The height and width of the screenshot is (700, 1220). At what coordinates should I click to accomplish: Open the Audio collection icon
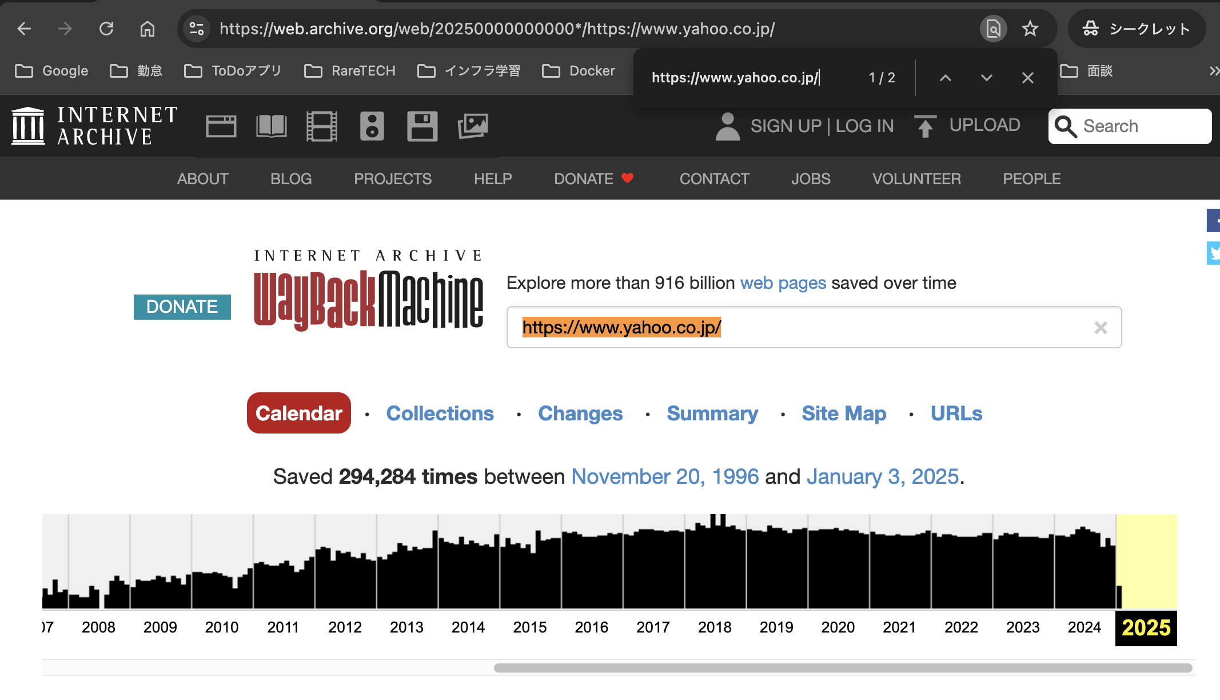tap(372, 126)
